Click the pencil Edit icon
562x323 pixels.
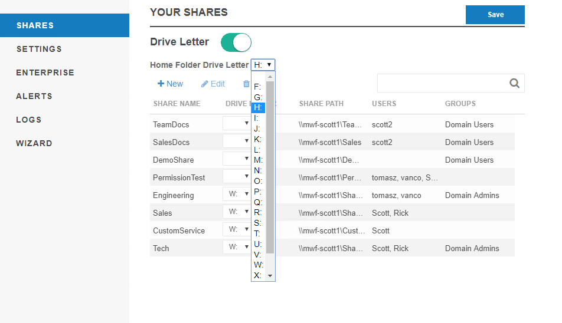[x=205, y=84]
